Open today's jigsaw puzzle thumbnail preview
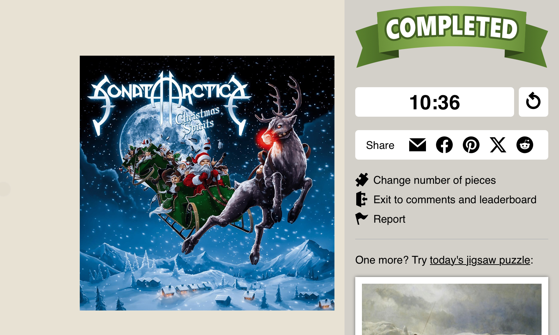Viewport: 559px width, 335px height. [x=452, y=309]
